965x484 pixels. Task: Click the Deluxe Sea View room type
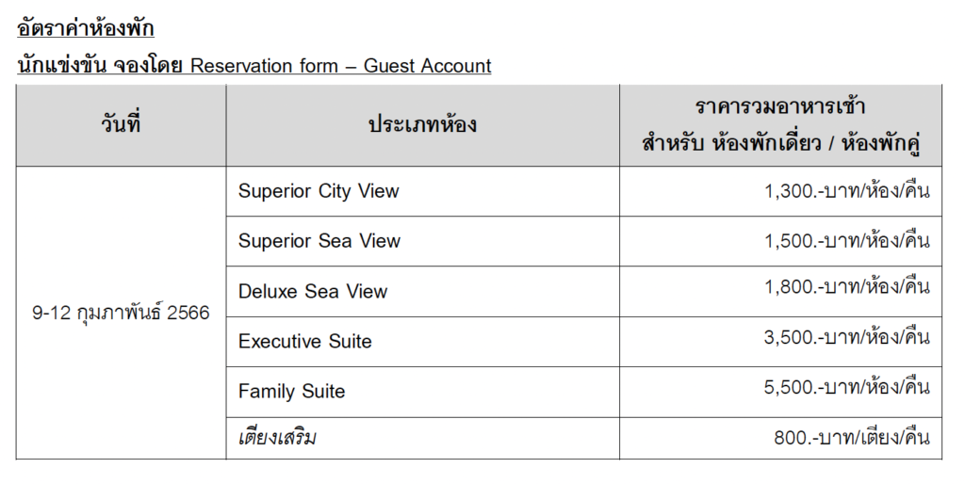pyautogui.click(x=313, y=292)
